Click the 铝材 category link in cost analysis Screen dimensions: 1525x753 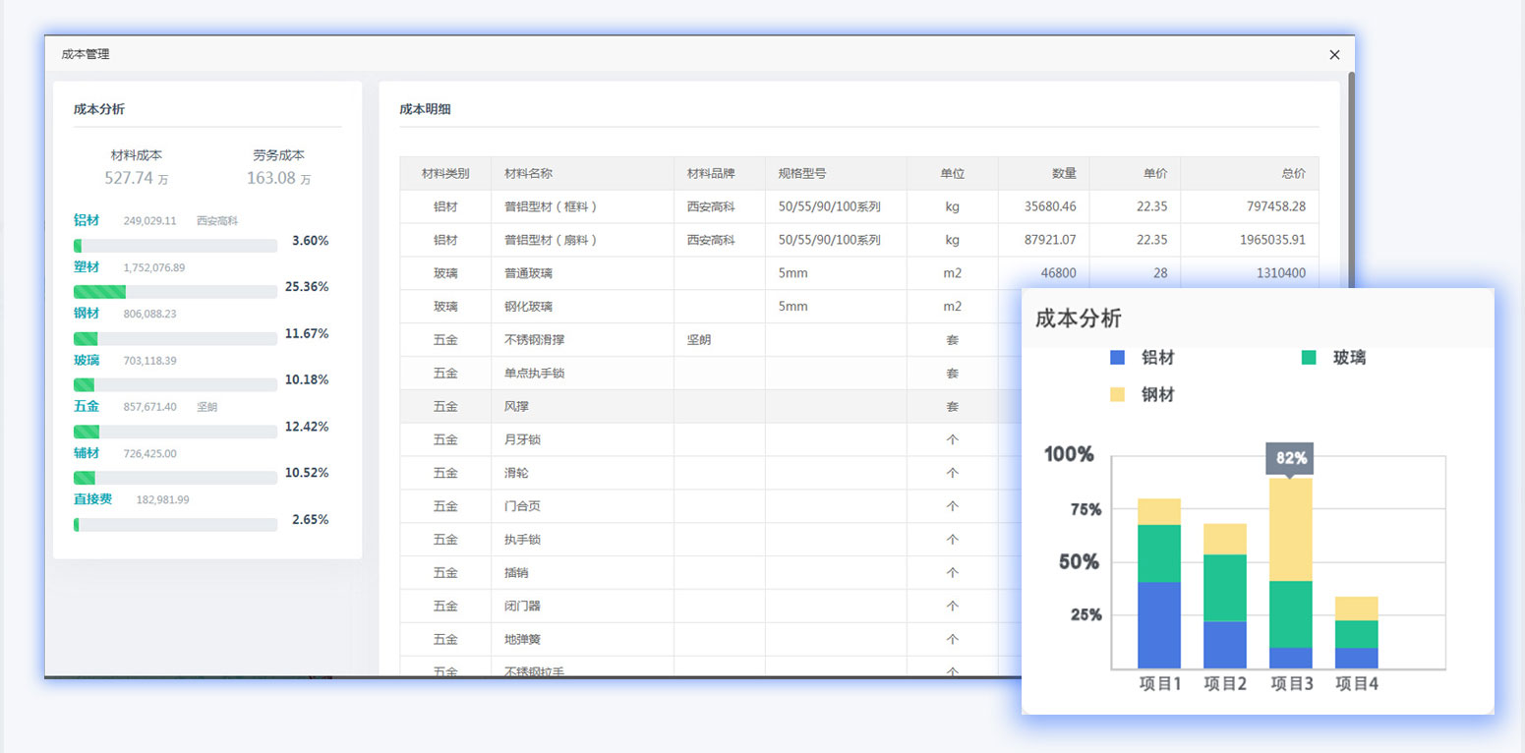(x=86, y=220)
